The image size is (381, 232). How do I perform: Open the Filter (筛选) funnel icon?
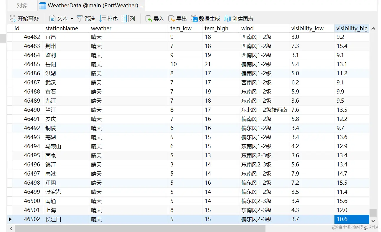click(80, 19)
